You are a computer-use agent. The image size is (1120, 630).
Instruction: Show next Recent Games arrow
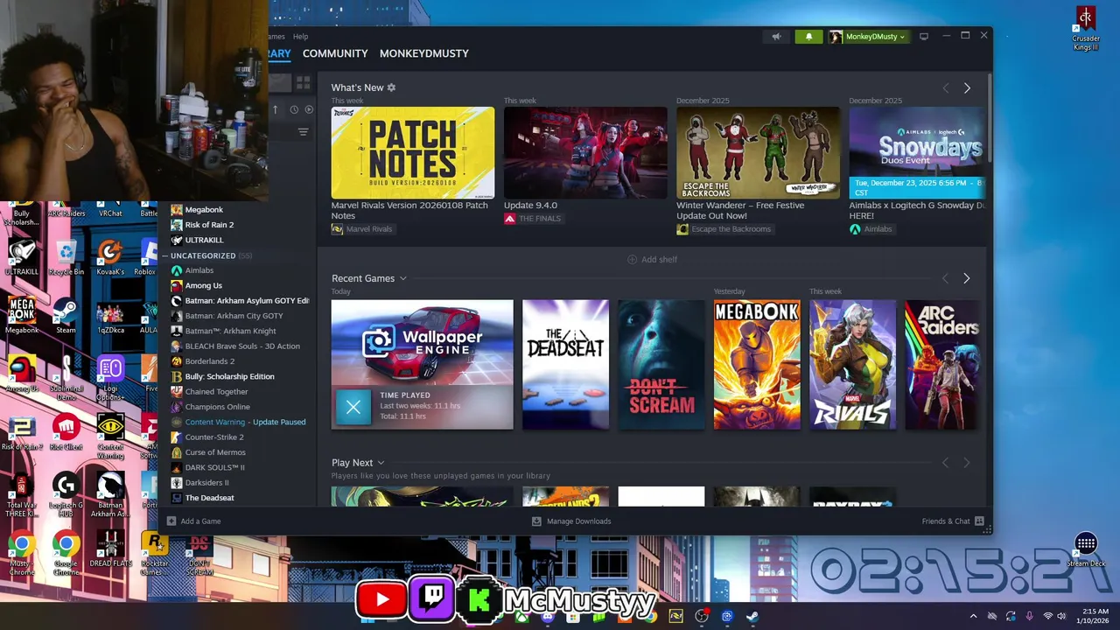967,278
